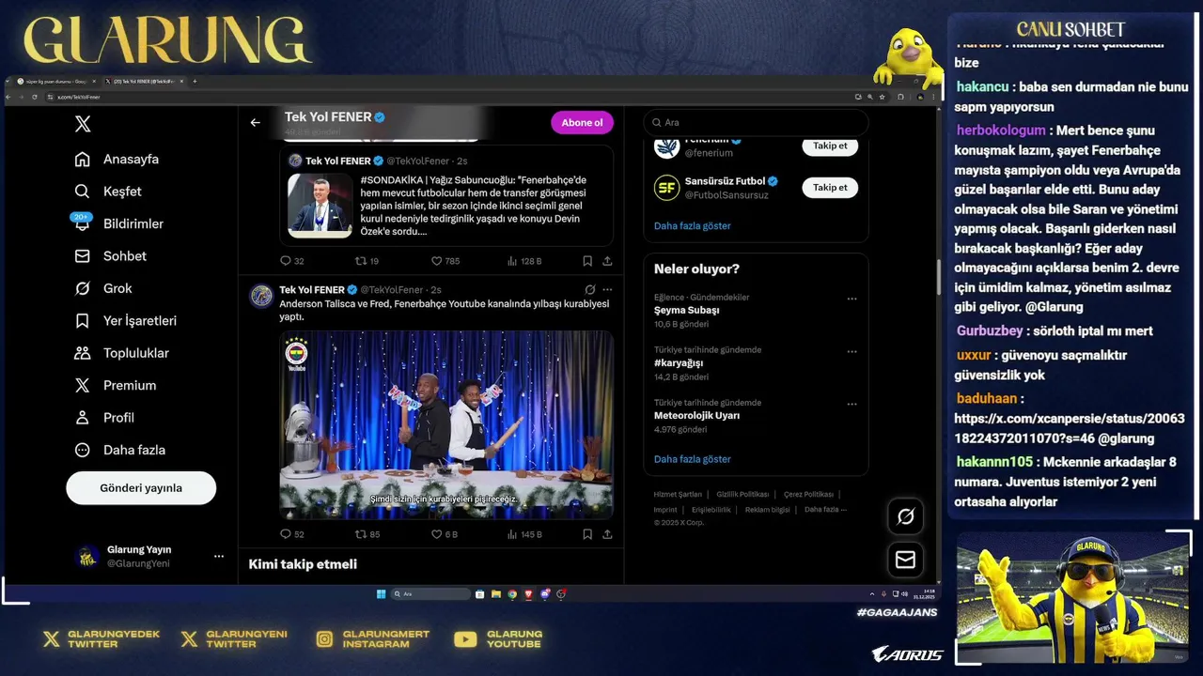This screenshot has height=676, width=1203.
Task: Open Bildirimler notifications
Action: [x=118, y=223]
